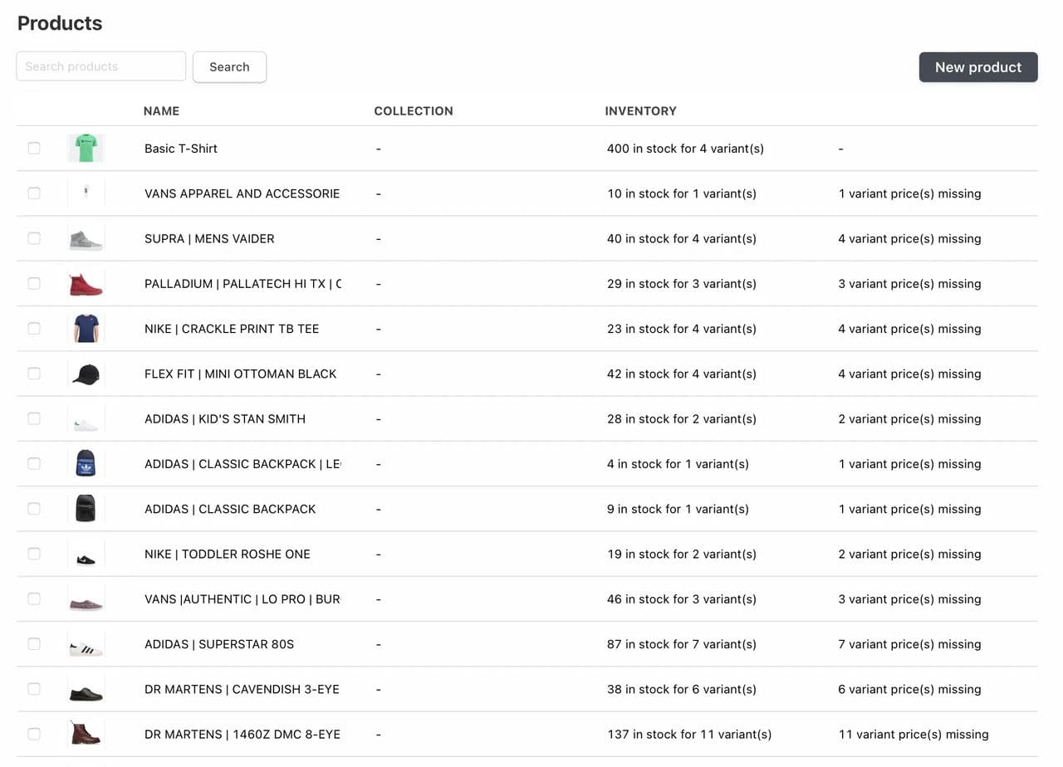This screenshot has height=767, width=1063.
Task: Open the white KID'S STAN SMITH shoe thumbnail
Action: [86, 418]
